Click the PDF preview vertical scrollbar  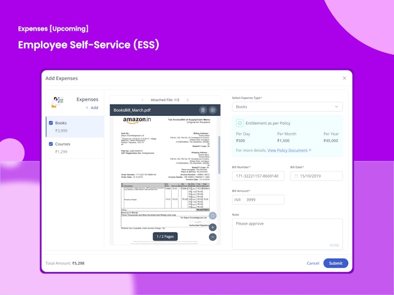(219, 155)
